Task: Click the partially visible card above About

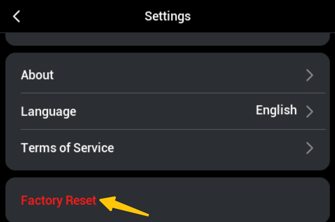Action: click(x=167, y=40)
